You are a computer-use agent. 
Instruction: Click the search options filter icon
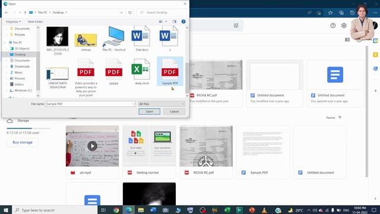(236, 26)
